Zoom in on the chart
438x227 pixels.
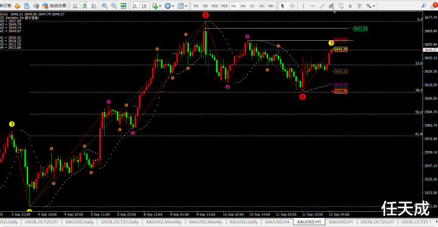pyautogui.click(x=105, y=5)
